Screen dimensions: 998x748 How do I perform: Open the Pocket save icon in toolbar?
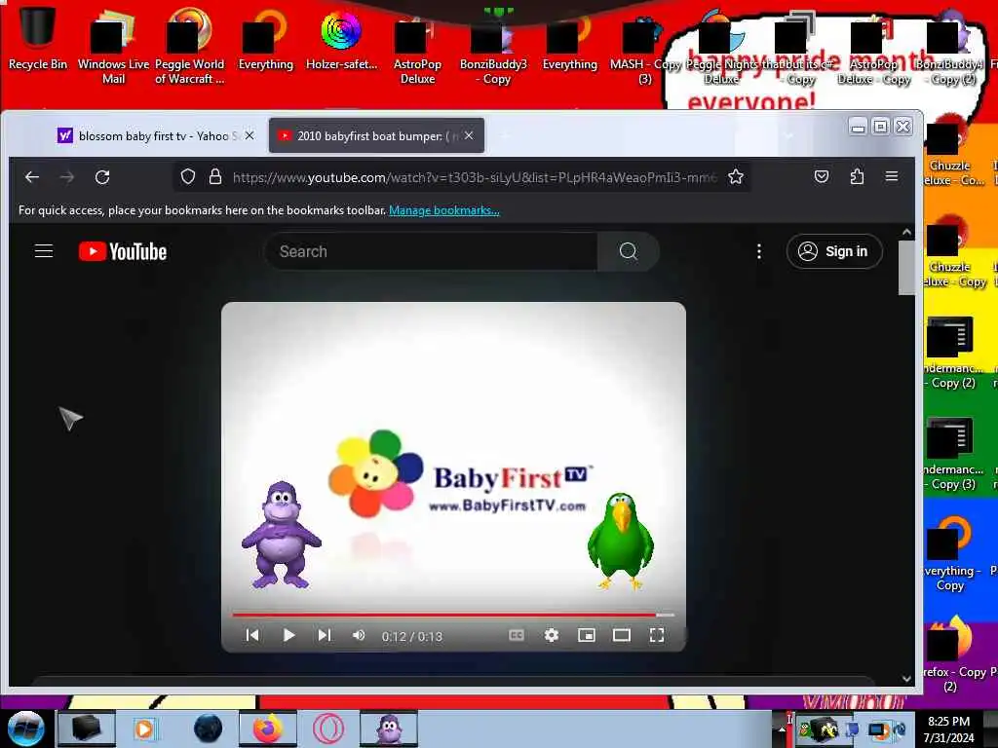coord(822,176)
